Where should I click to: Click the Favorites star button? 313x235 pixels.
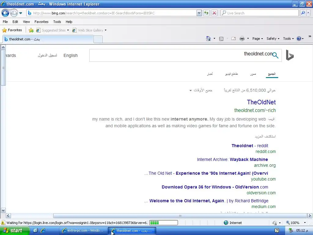12,30
